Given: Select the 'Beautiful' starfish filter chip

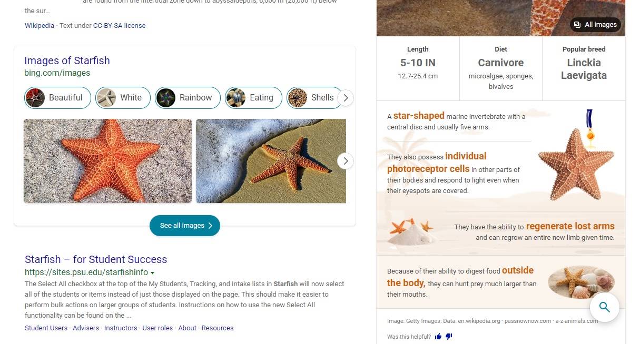Looking at the screenshot, I should tap(57, 98).
